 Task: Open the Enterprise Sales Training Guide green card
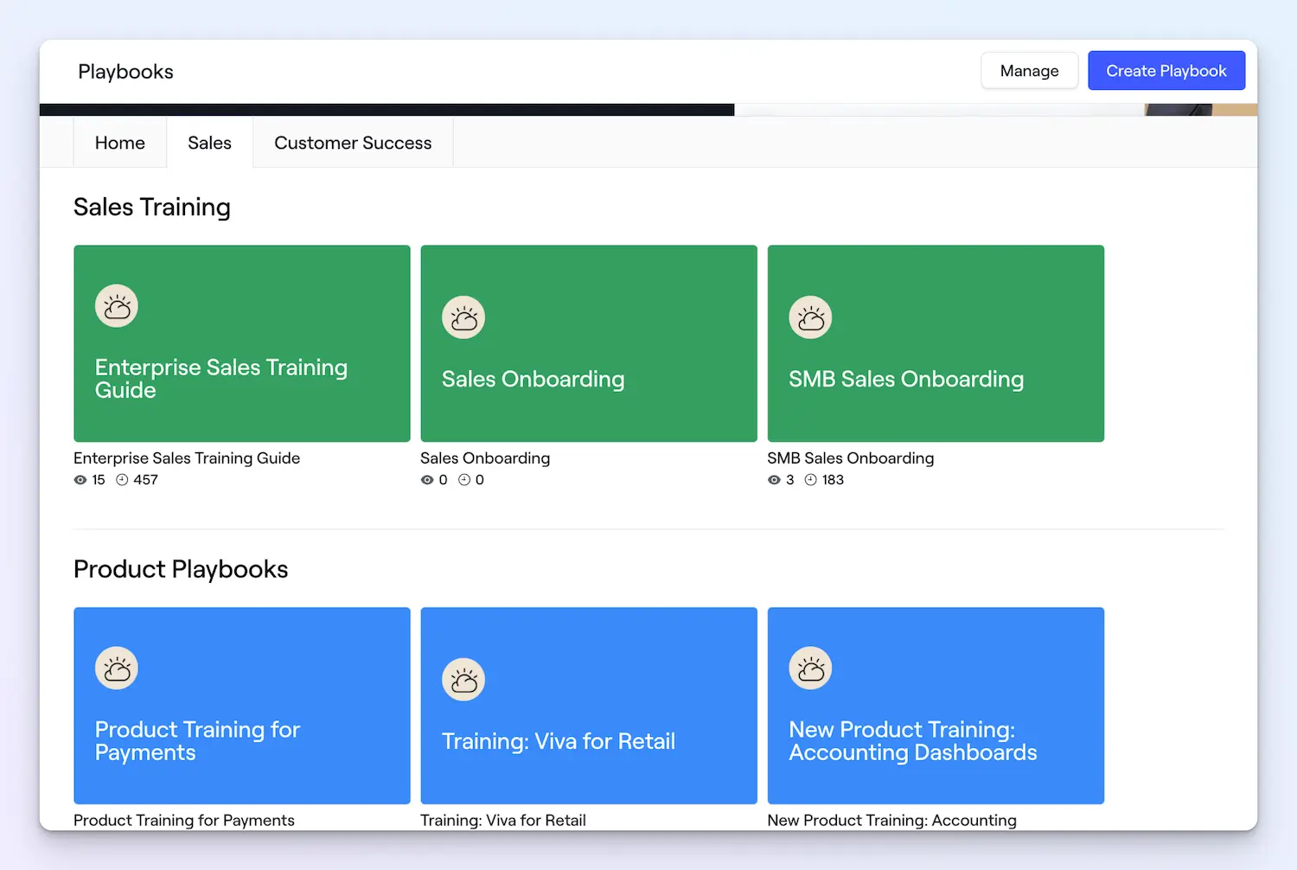[x=242, y=343]
